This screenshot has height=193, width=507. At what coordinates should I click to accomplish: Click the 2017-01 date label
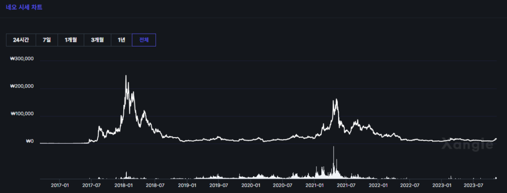60,186
